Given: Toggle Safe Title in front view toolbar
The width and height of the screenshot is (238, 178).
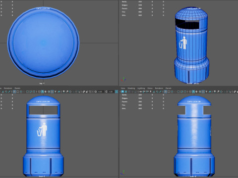Looking at the screenshot, I should pos(34,91).
